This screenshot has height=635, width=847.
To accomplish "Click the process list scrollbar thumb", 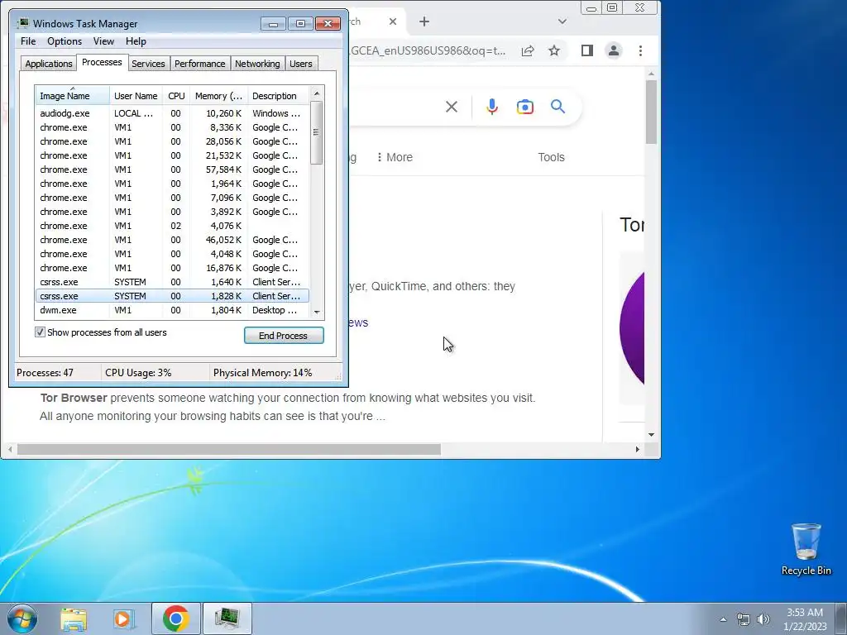I will pos(317,132).
